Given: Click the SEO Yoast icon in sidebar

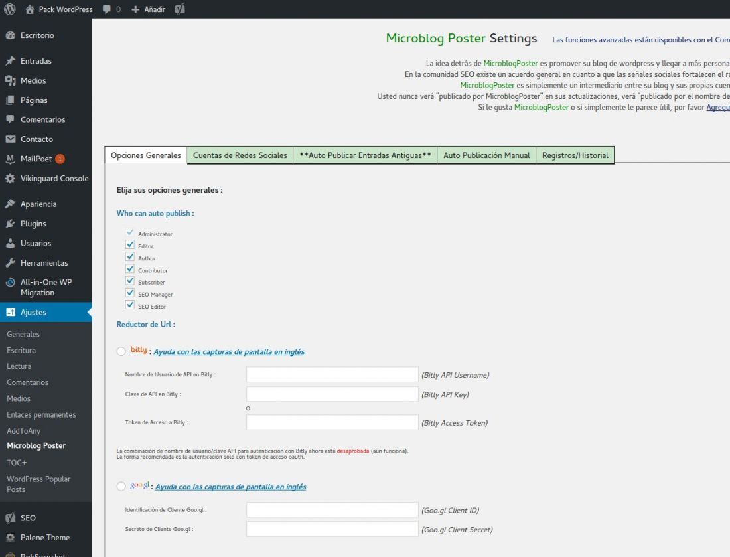Looking at the screenshot, I should pos(10,518).
